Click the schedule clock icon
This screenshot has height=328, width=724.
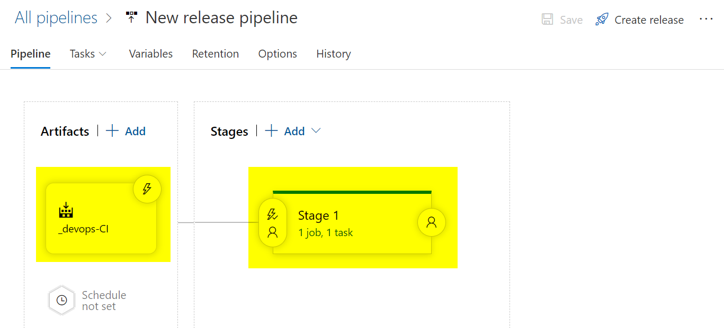(x=61, y=300)
